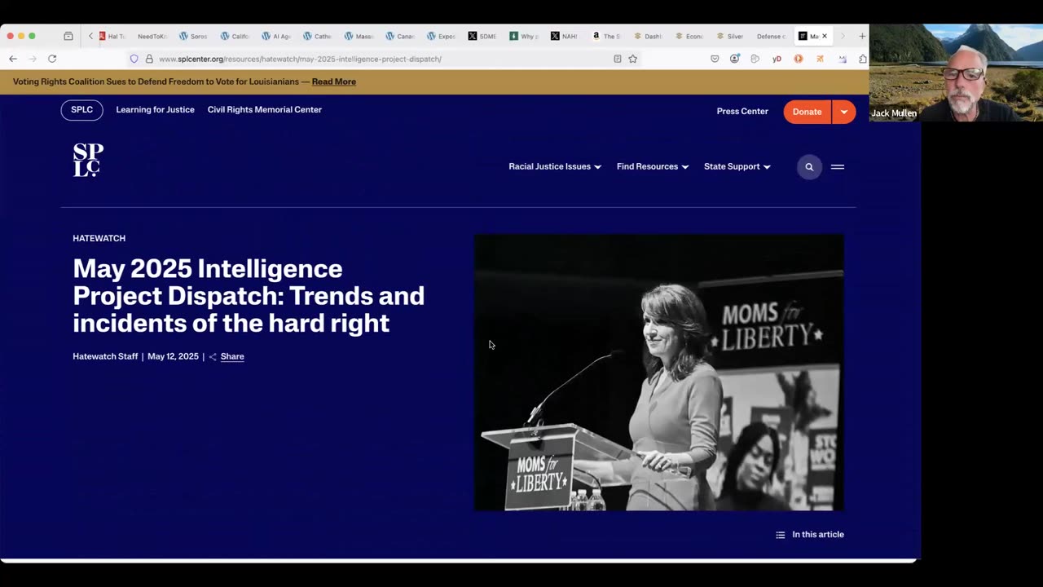The height and width of the screenshot is (587, 1043).
Task: Close the active SPLC tab
Action: point(825,36)
